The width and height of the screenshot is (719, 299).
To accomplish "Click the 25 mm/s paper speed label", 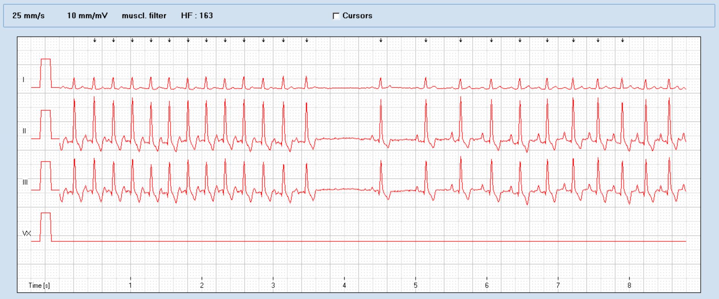I will [x=29, y=16].
